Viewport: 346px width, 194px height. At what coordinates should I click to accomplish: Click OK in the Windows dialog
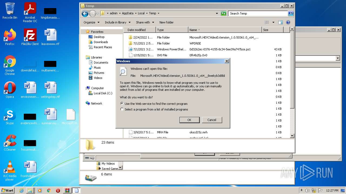point(189,120)
